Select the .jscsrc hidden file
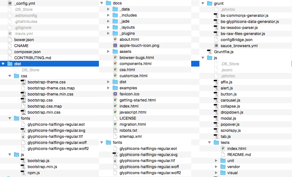Image resolution: width=292 pixels, height=177 pixels. coord(226,70)
